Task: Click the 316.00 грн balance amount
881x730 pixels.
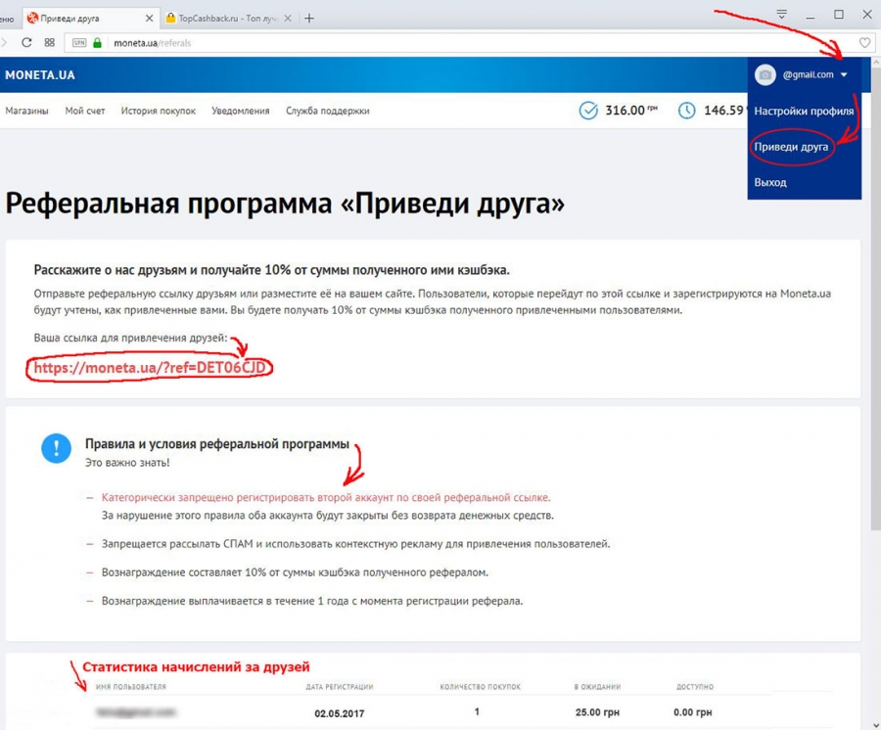Action: click(x=631, y=110)
